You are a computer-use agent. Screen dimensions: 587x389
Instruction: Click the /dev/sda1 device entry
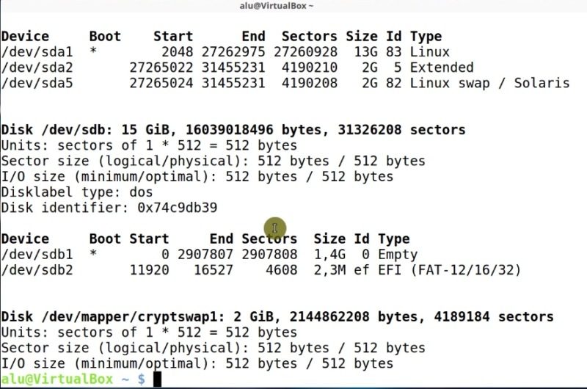click(x=37, y=52)
